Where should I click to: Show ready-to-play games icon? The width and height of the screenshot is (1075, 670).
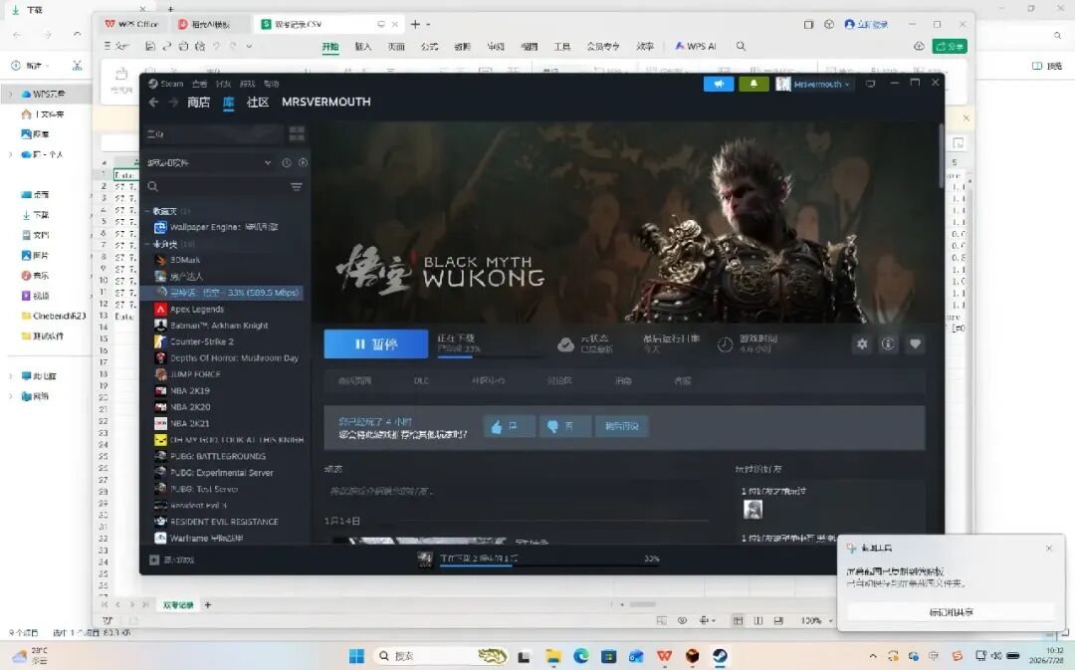coord(303,162)
